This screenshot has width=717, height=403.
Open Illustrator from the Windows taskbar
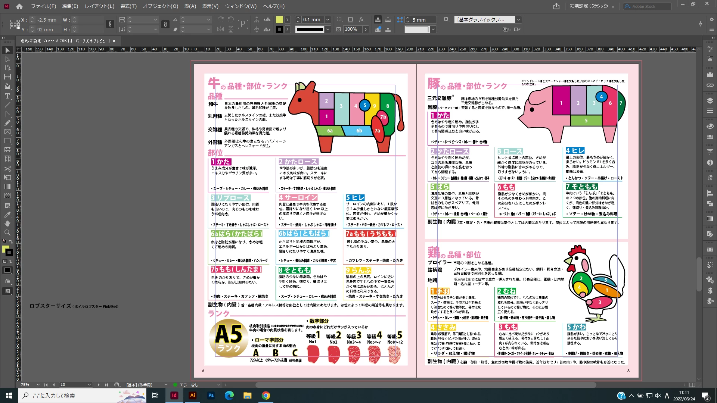193,396
